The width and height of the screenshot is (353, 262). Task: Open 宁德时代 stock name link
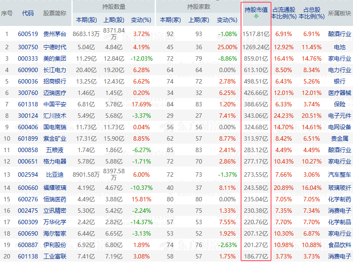55,47
